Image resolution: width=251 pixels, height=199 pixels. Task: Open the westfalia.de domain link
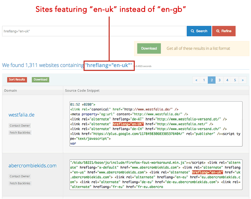pyautogui.click(x=21, y=115)
